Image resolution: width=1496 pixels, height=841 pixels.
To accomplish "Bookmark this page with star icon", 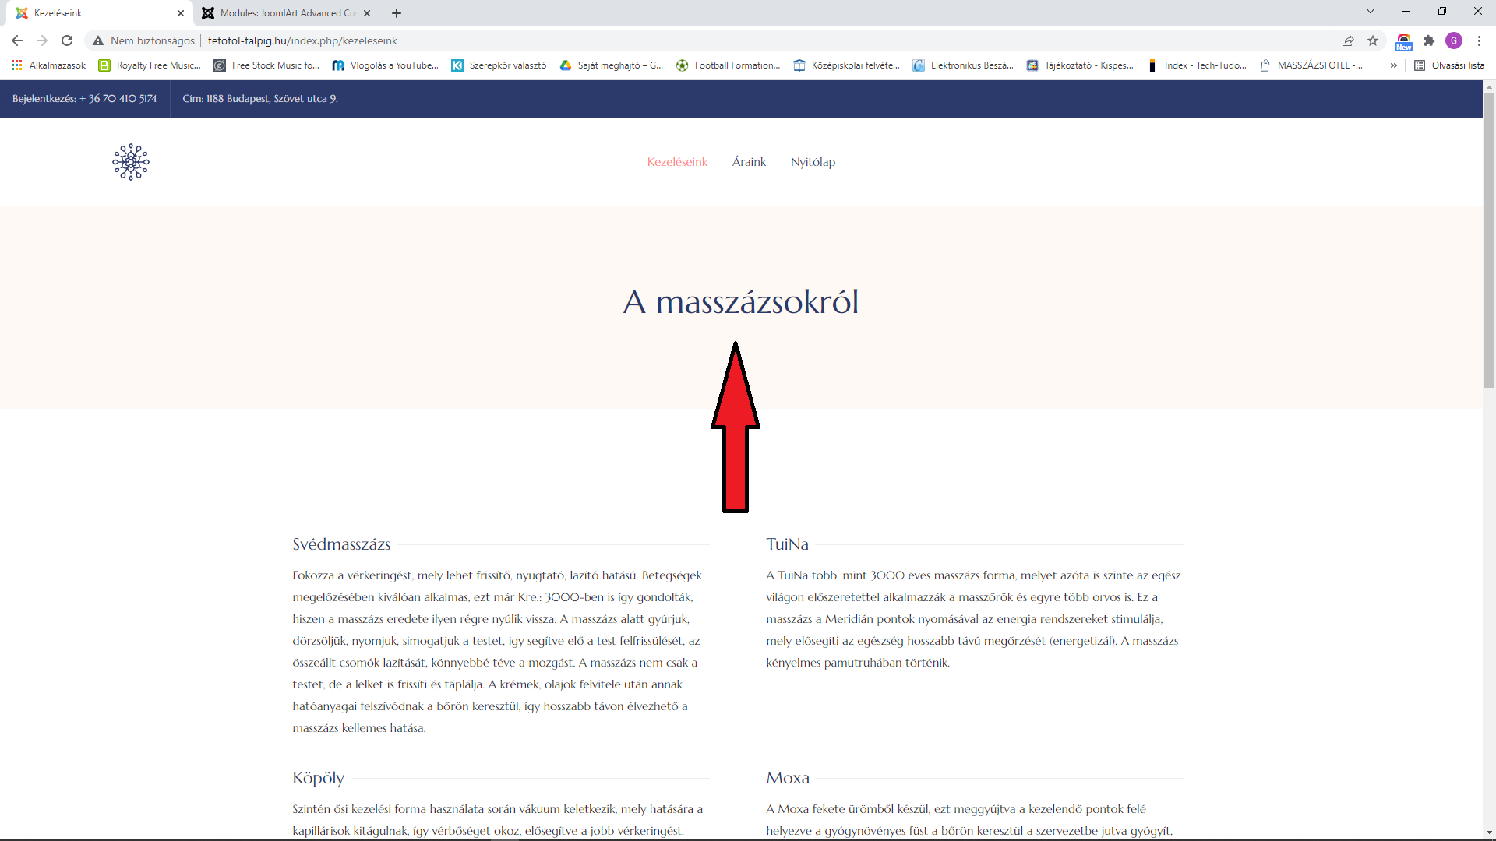I will tap(1373, 40).
